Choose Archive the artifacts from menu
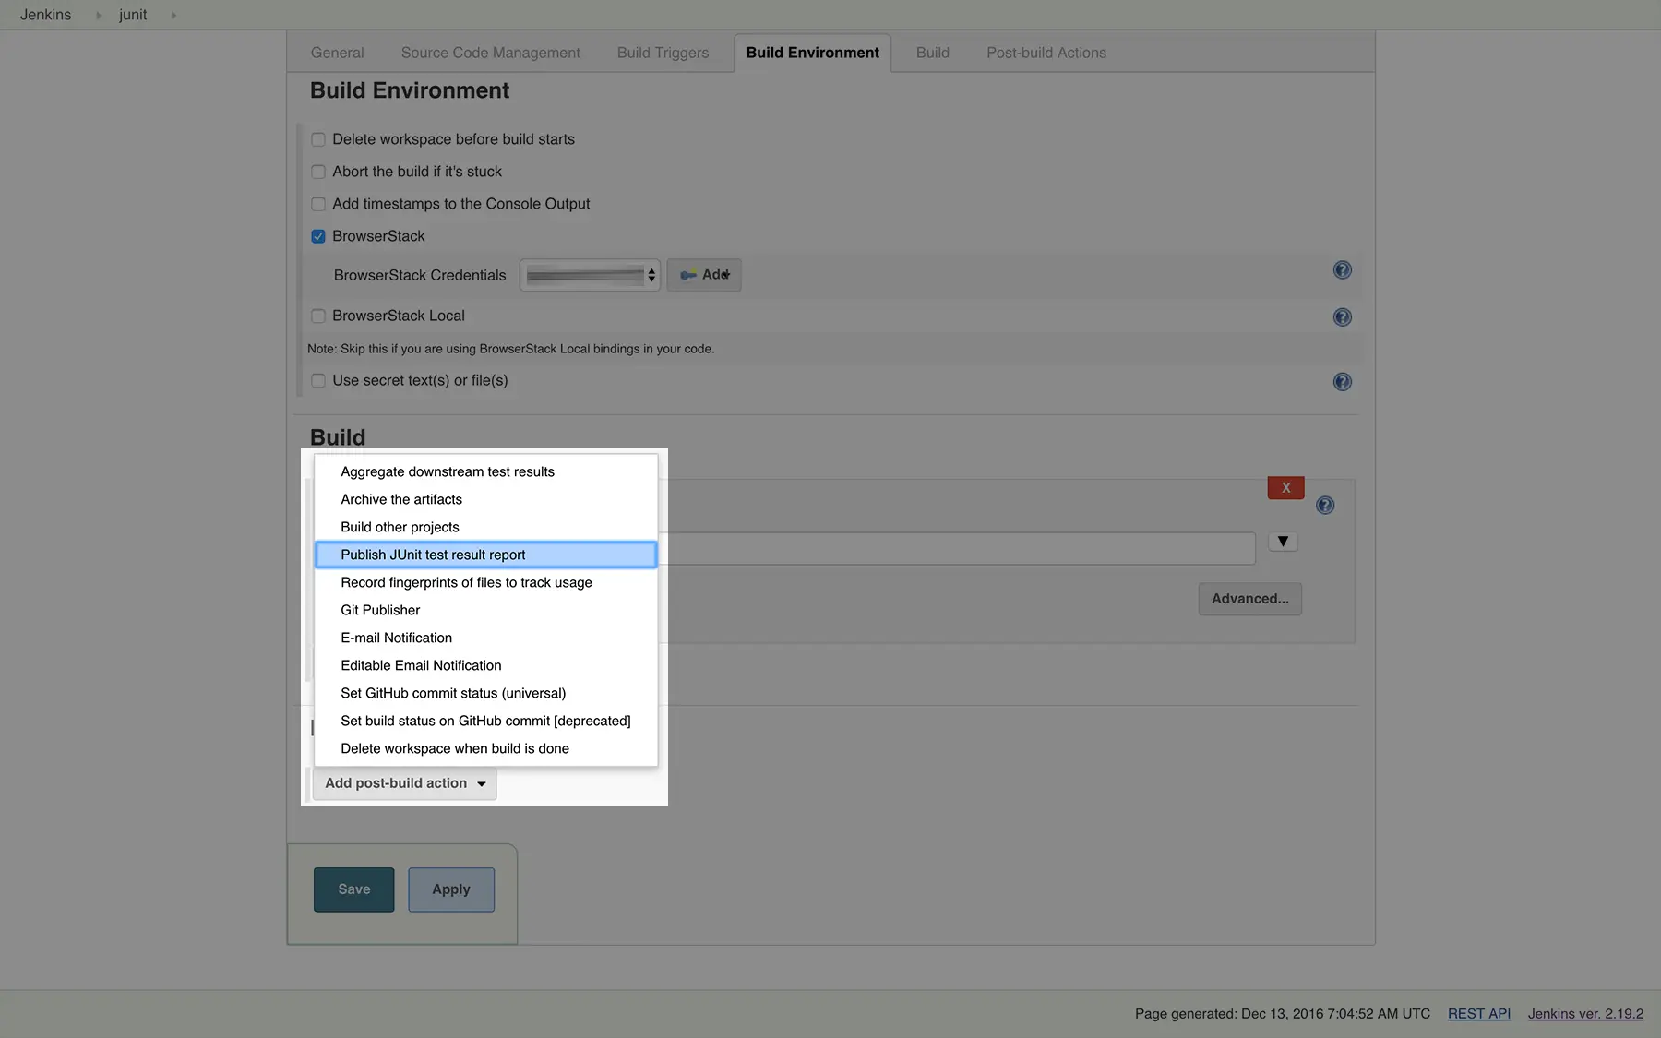The width and height of the screenshot is (1661, 1038). (401, 499)
